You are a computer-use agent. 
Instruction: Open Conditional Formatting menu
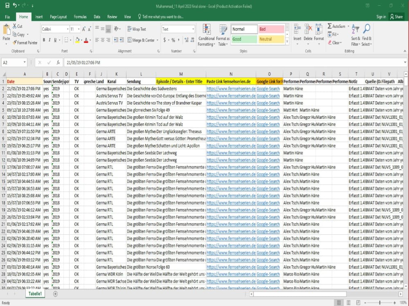point(206,35)
